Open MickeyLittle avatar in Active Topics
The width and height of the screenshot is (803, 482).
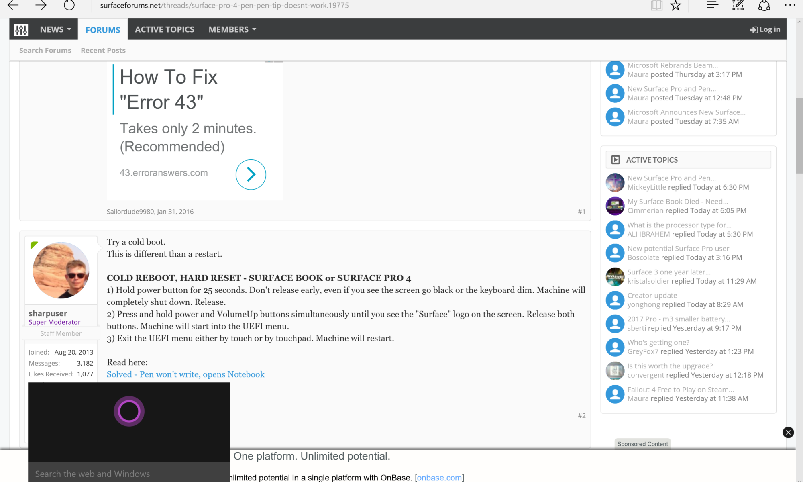[615, 183]
